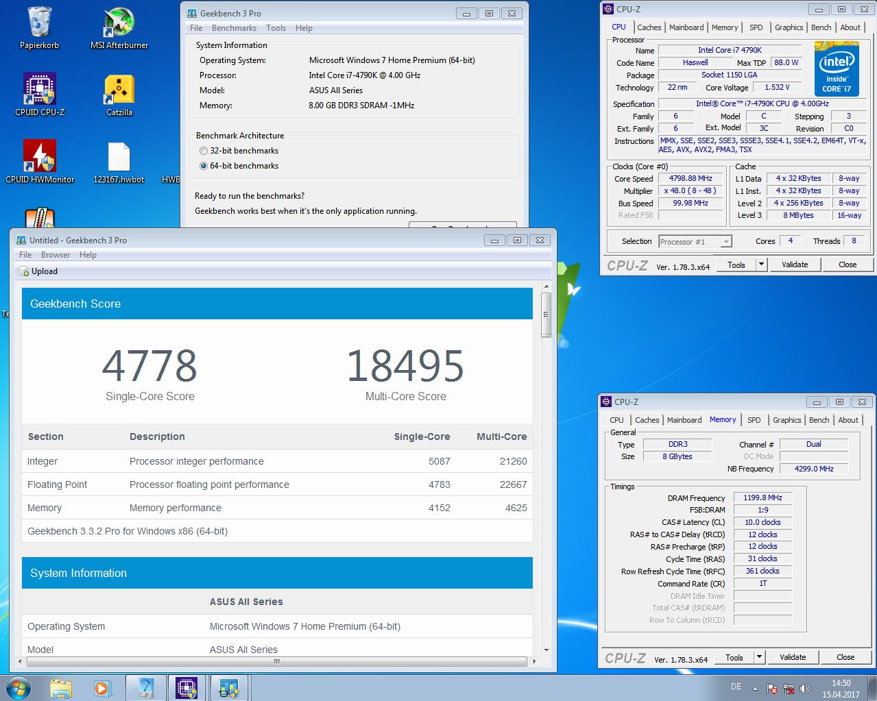Open the taskbar clock showing 14:50
Viewport: 877px width, 701px height.
[x=841, y=689]
